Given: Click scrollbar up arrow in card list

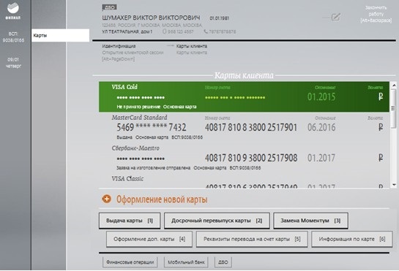Looking at the screenshot, I should (x=394, y=85).
